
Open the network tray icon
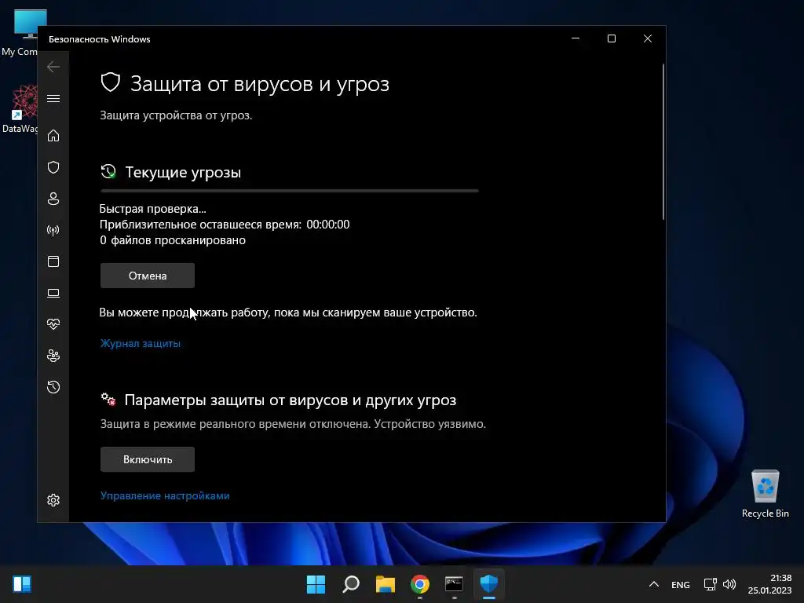click(x=710, y=584)
